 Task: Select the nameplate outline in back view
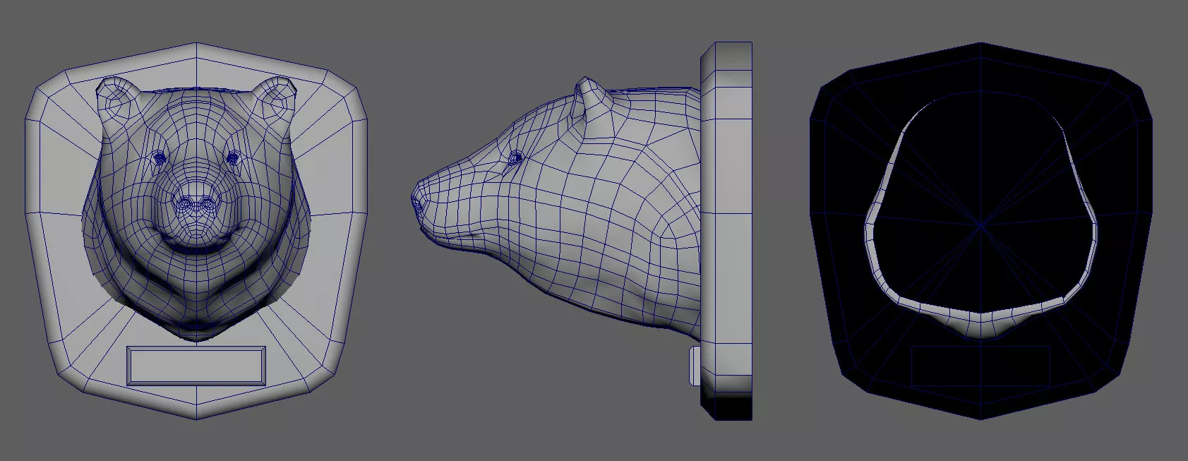[980, 366]
